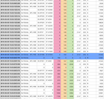Viewport: 104px width, 99px height.
Task: Click longitude cell 37.4082
Action: tap(49, 61)
